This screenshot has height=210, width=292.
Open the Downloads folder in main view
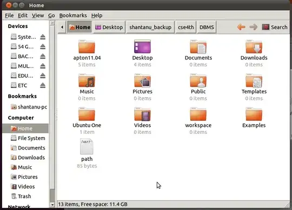click(254, 47)
